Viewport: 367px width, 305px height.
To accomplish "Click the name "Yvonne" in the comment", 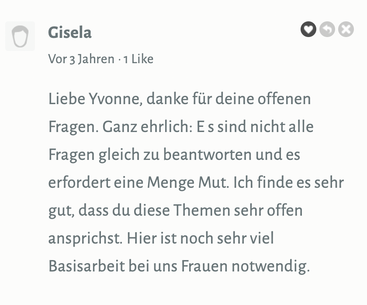I will tap(115, 99).
